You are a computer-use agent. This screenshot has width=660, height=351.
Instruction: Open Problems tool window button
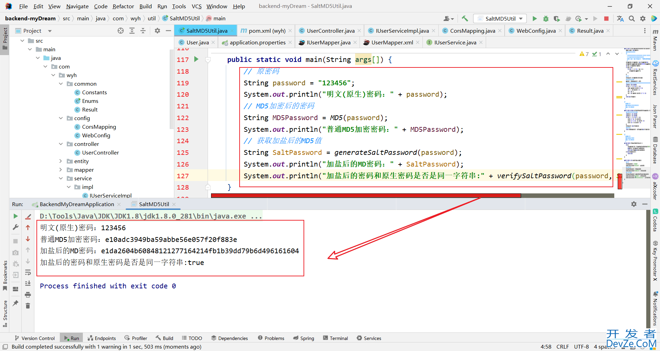(271, 338)
